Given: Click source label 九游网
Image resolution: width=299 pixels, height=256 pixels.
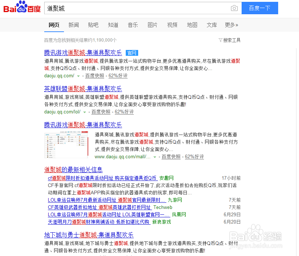Looking at the screenshot, I should click(175, 200).
